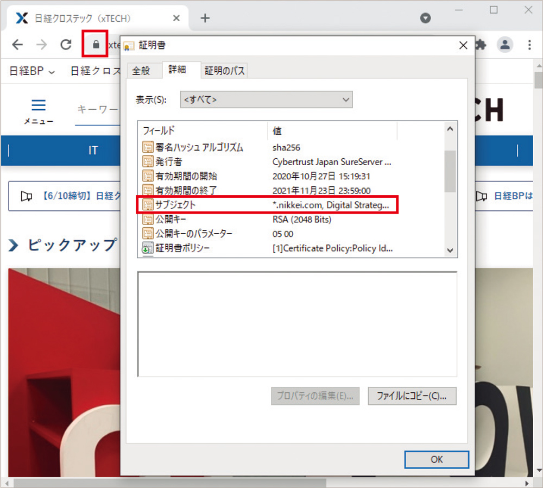Click the キーワード search field
Viewport: 543px width, 488px height.
click(x=98, y=110)
